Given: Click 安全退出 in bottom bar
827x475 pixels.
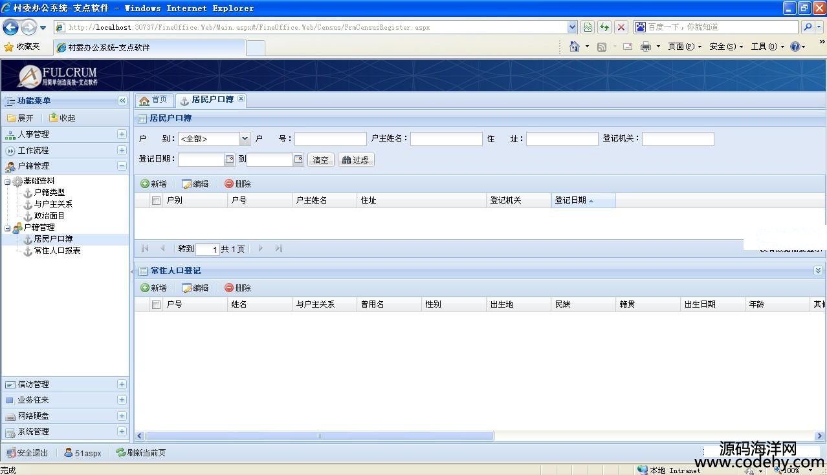Looking at the screenshot, I should [x=27, y=453].
